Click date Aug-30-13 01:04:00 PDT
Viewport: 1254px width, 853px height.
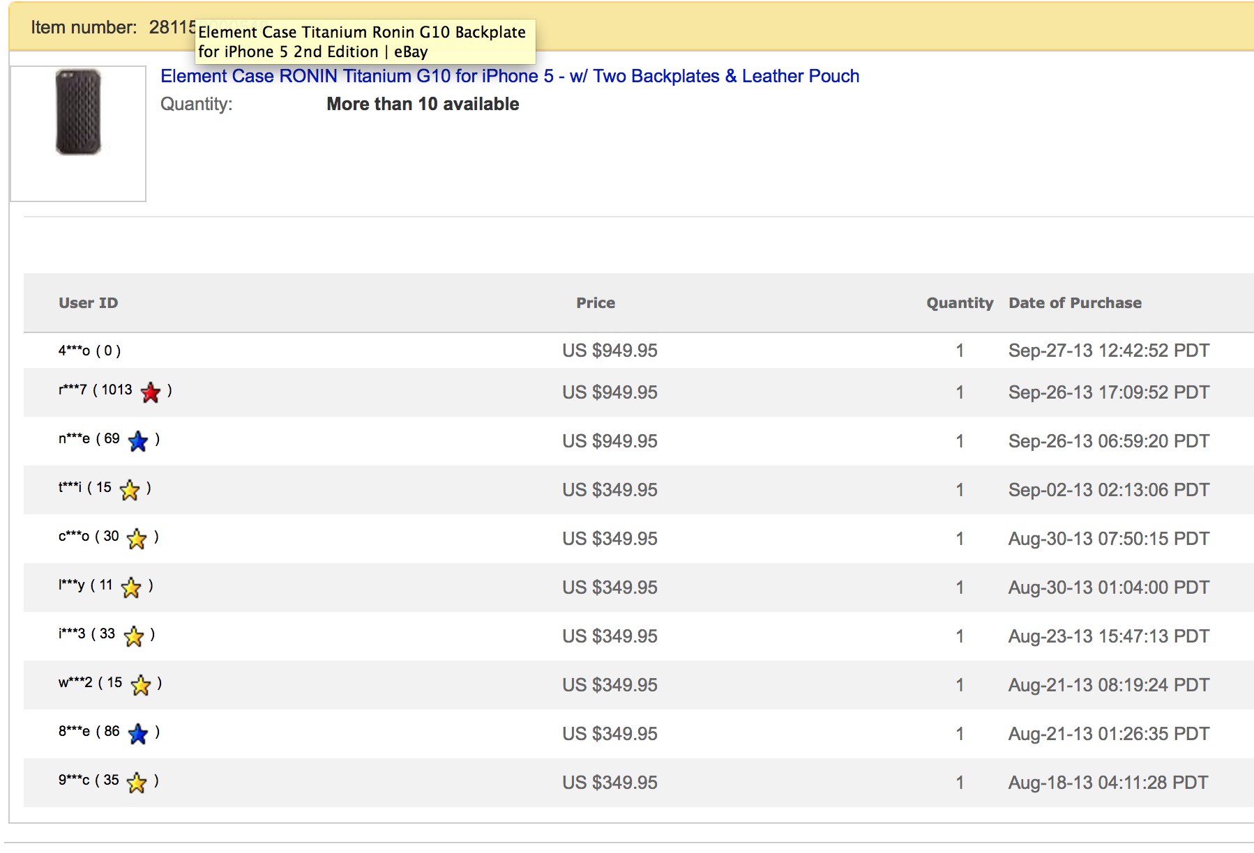(1109, 587)
